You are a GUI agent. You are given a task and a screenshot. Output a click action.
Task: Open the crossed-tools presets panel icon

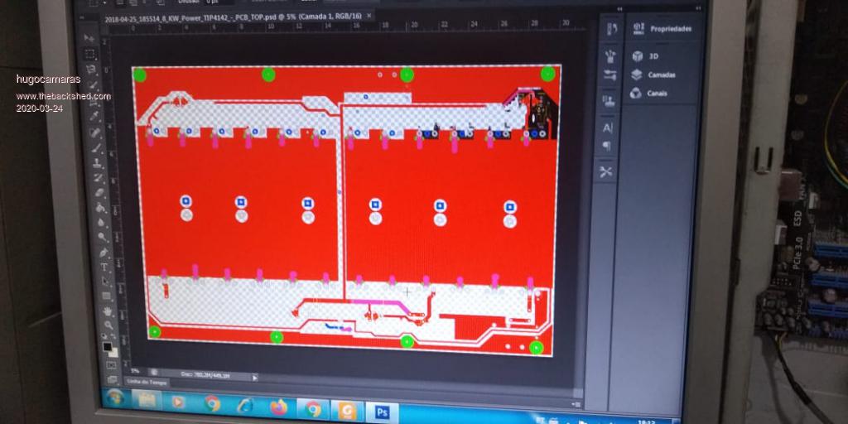(x=606, y=171)
